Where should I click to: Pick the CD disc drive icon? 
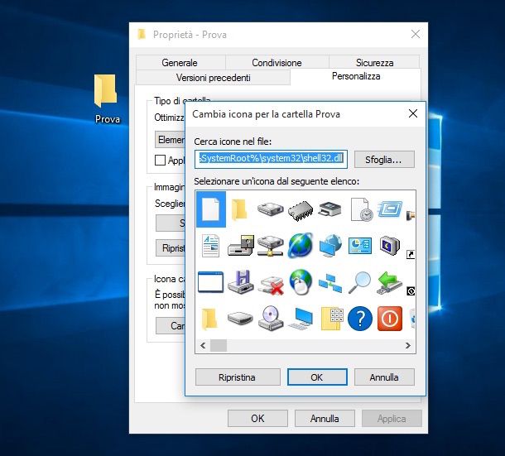coord(270,318)
